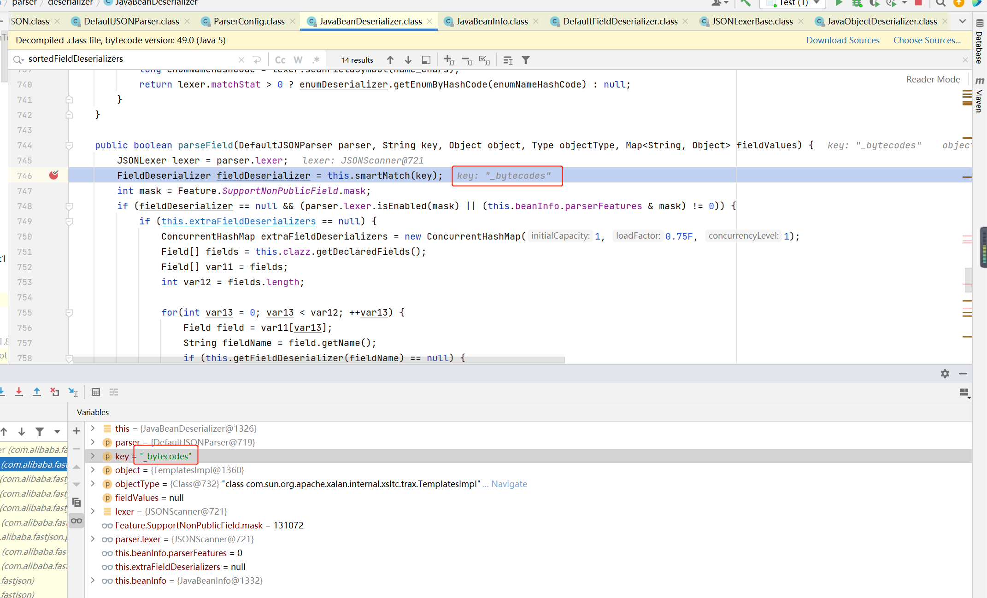Click the Force Step Into red arrow

click(x=19, y=392)
